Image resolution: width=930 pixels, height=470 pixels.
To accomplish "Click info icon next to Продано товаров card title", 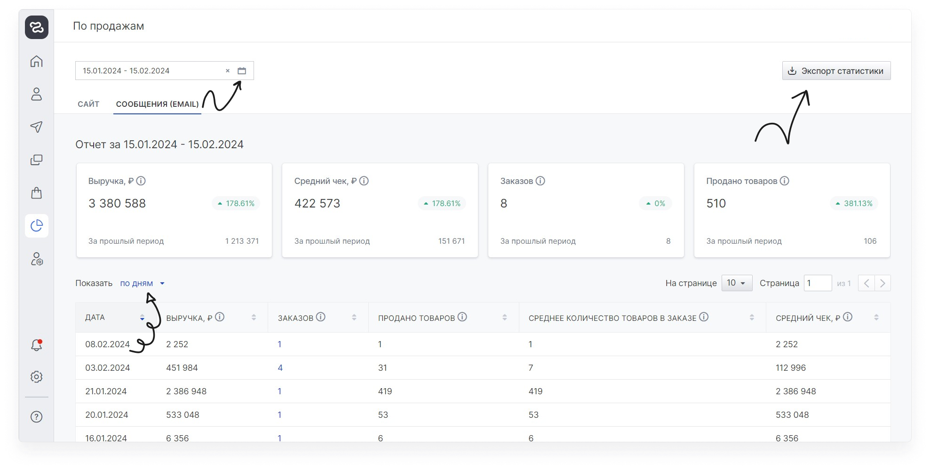I will click(785, 181).
